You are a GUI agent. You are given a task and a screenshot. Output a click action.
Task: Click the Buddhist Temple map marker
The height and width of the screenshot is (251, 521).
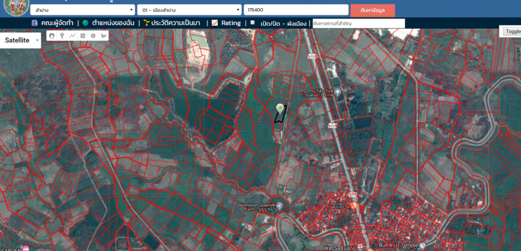point(422,246)
